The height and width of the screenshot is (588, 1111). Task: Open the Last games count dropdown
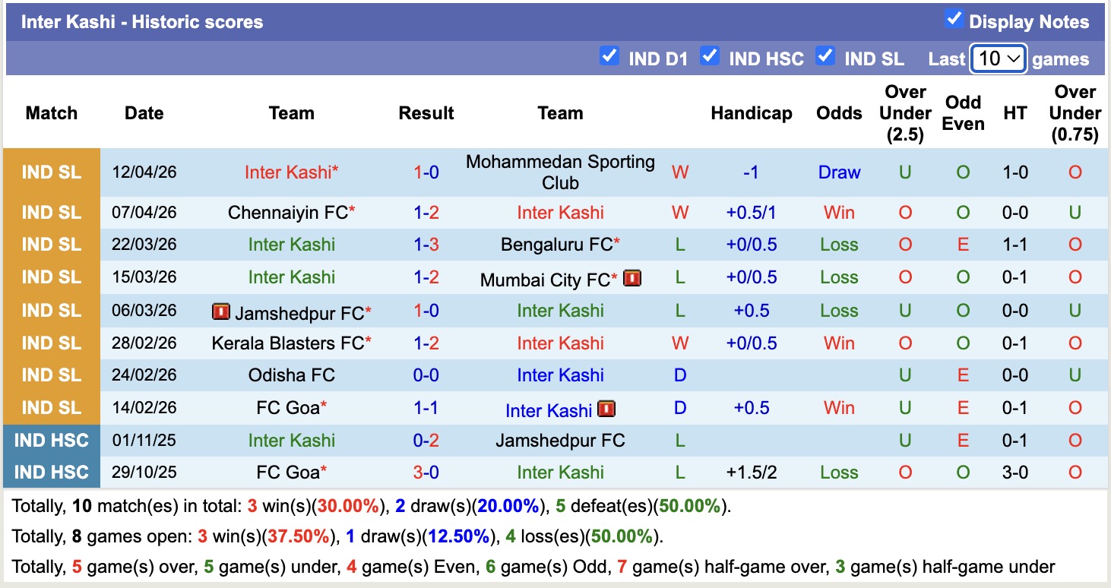pyautogui.click(x=999, y=58)
